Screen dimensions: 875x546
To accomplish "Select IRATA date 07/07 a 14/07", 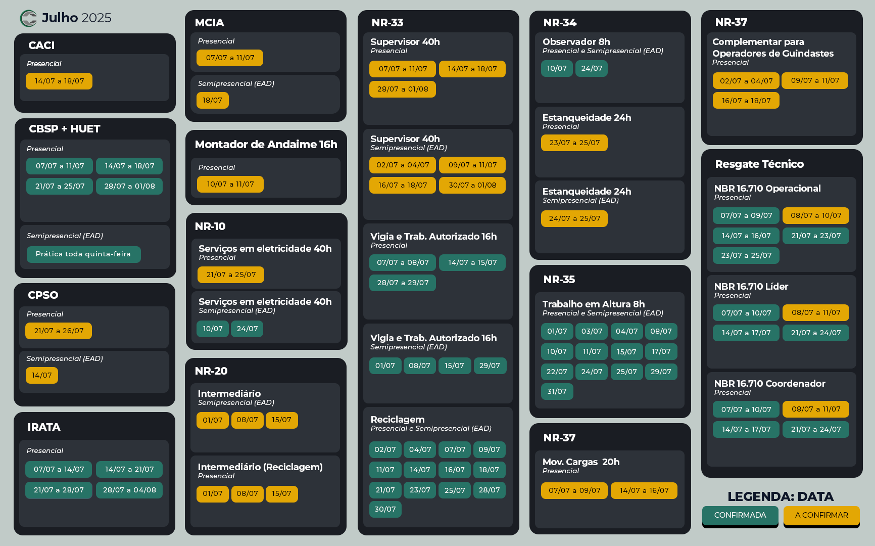I will coord(59,469).
